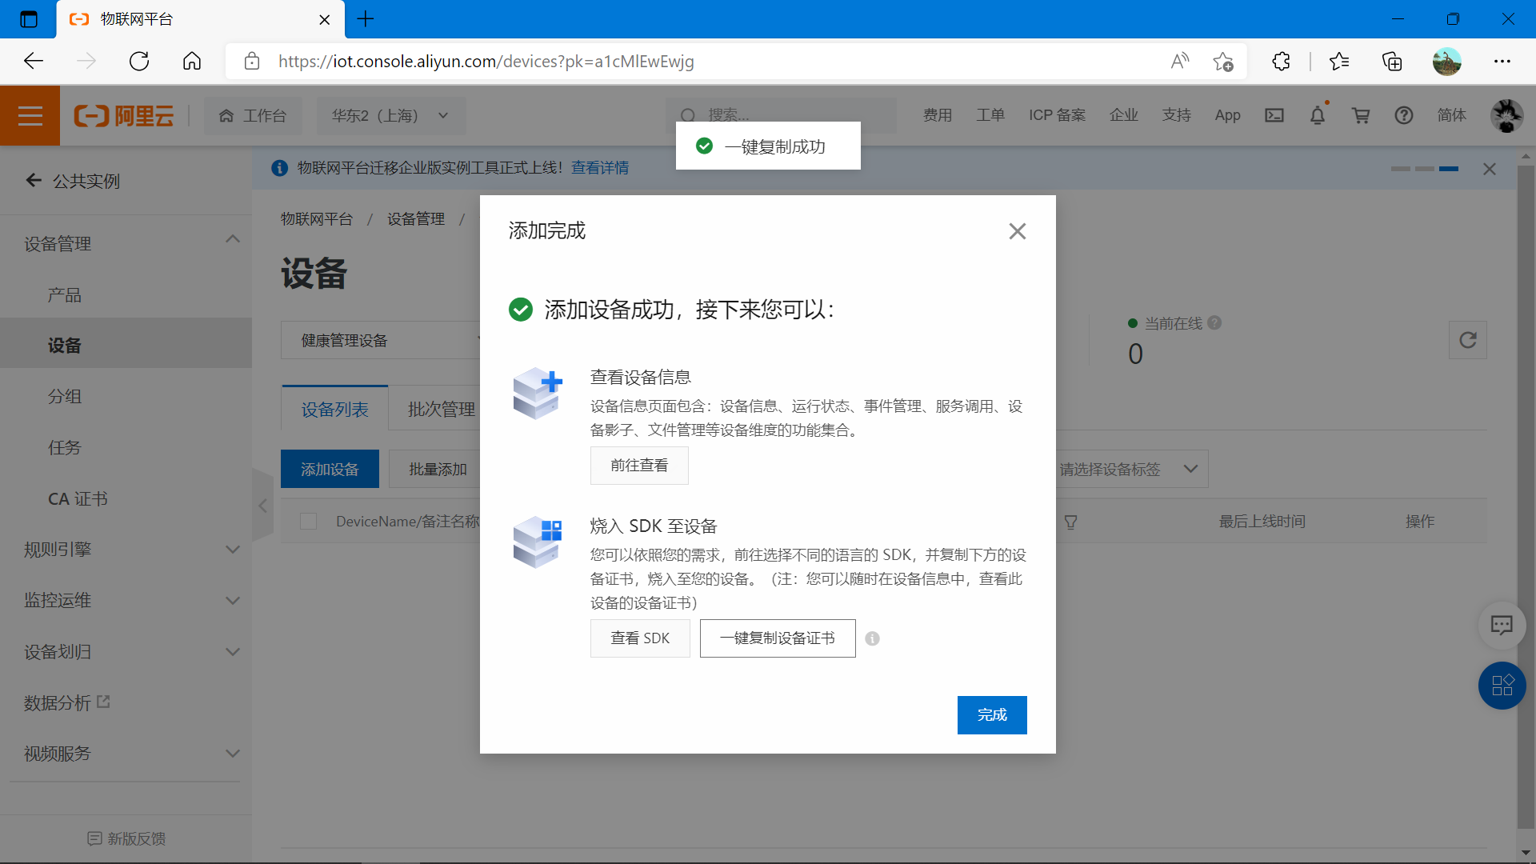Screen dimensions: 1536x864
Task: Switch to 设备列表 tab
Action: [x=334, y=409]
